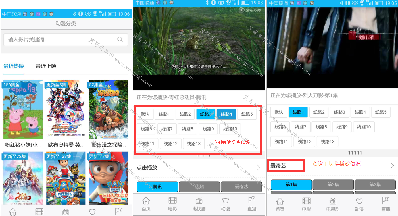Play episode 第2集

point(333,185)
